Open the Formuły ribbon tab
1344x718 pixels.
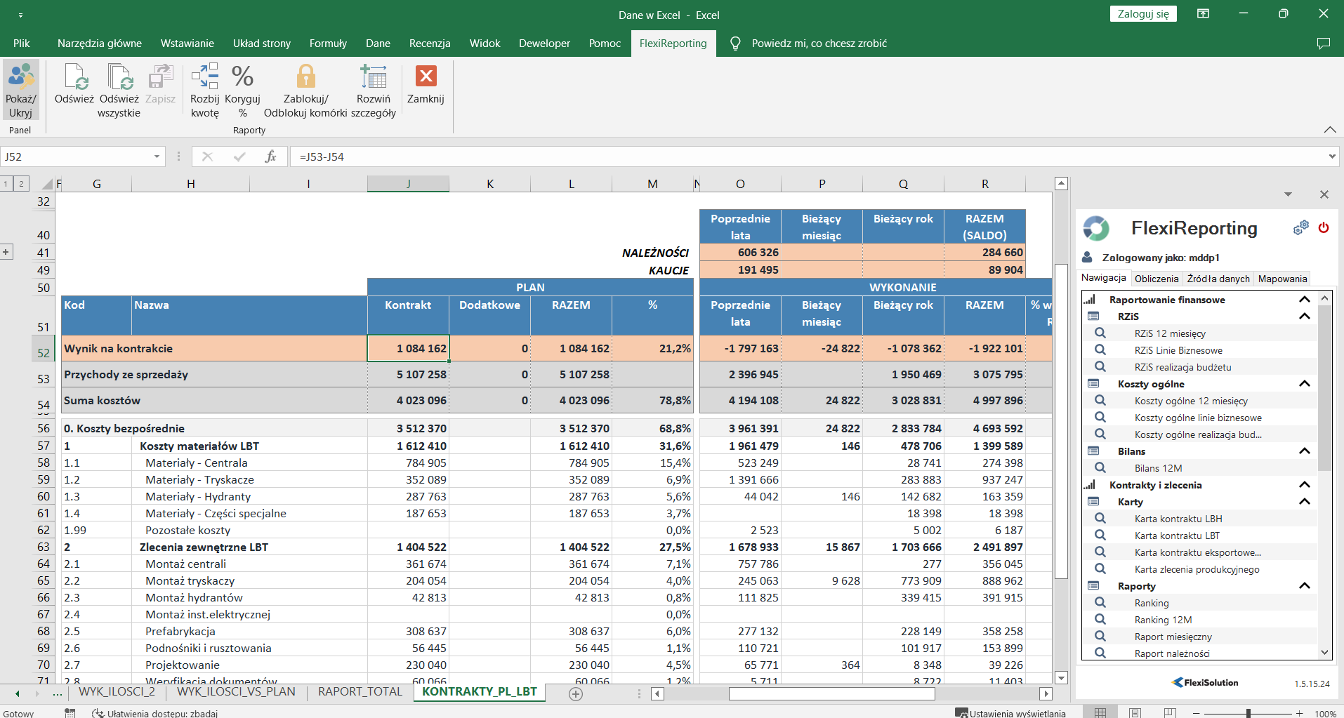click(328, 44)
